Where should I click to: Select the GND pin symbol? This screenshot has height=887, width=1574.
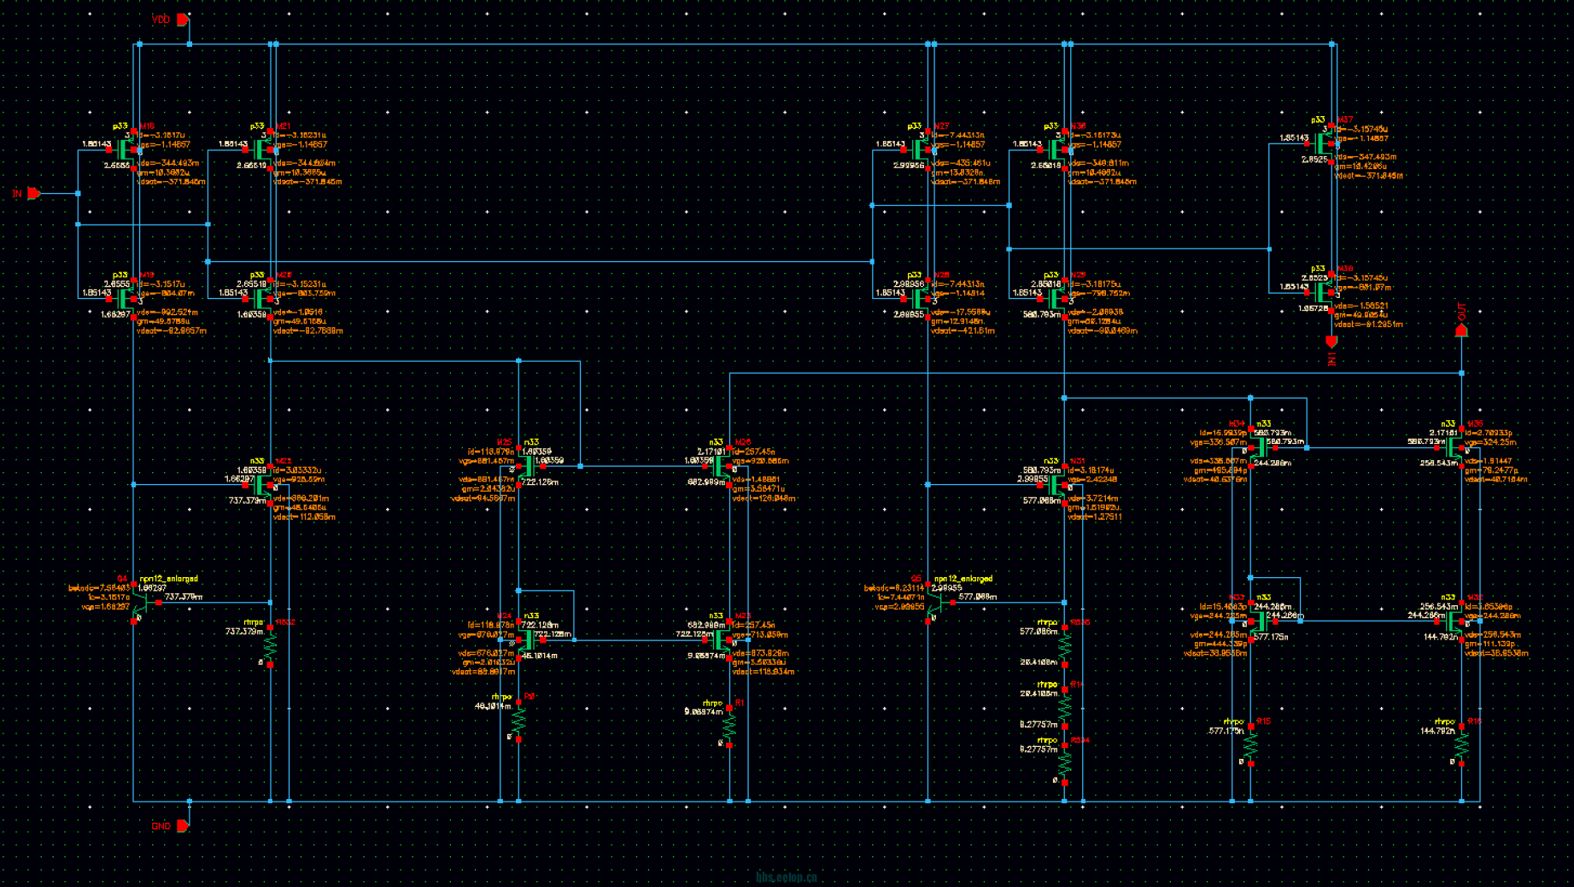[183, 826]
